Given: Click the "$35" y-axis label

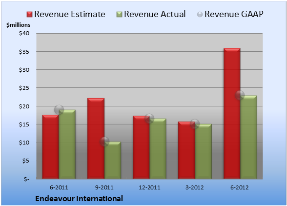Looking at the screenshot, I should point(24,52).
